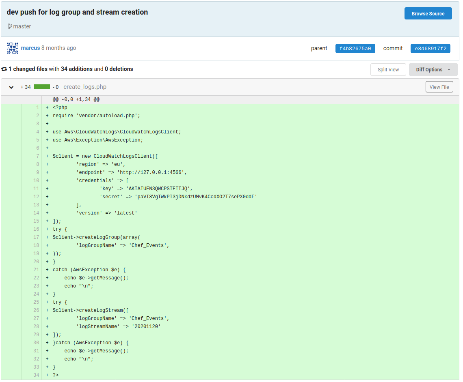Click the master branch label
Viewport: 463px width, 382px height.
(x=22, y=26)
